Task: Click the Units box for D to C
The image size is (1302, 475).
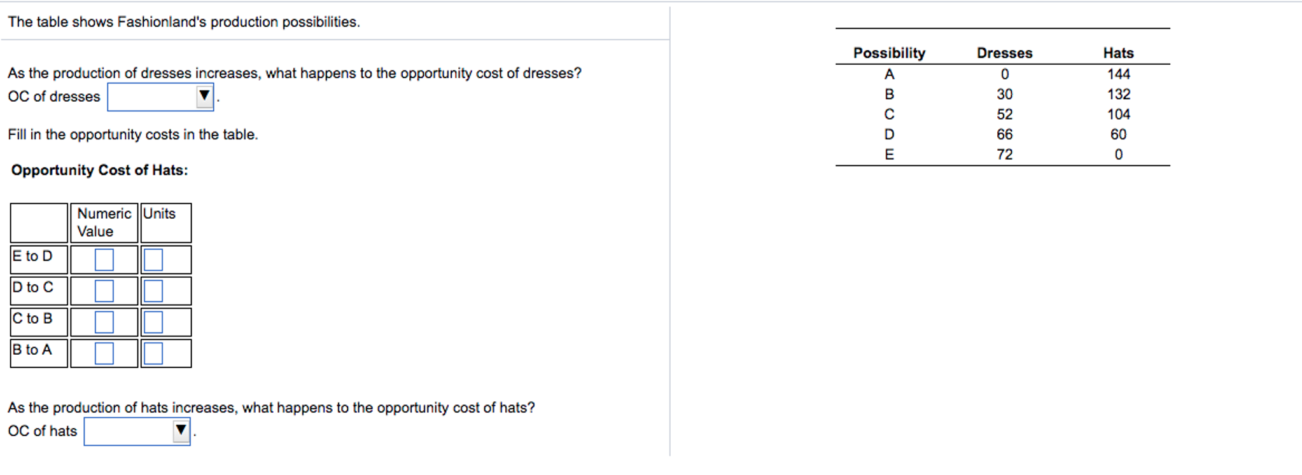Action: 152,291
